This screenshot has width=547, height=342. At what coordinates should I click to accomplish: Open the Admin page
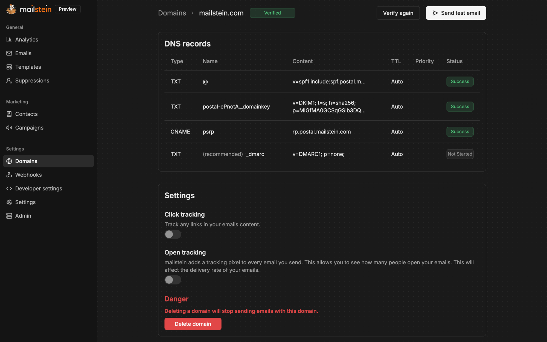pyautogui.click(x=48, y=216)
